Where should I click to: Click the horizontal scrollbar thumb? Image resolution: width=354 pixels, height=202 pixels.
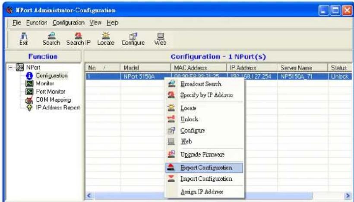pos(203,196)
